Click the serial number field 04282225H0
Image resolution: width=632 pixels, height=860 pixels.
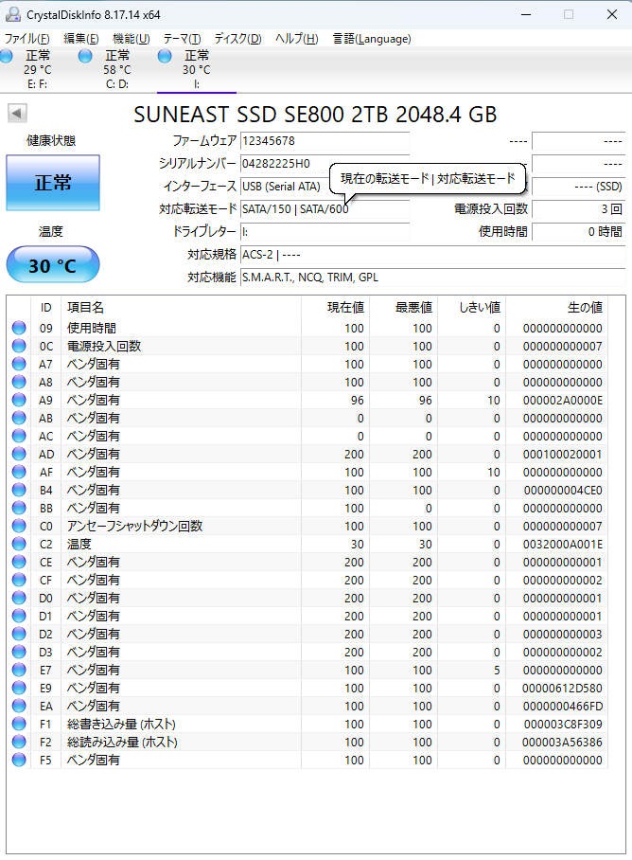point(324,163)
